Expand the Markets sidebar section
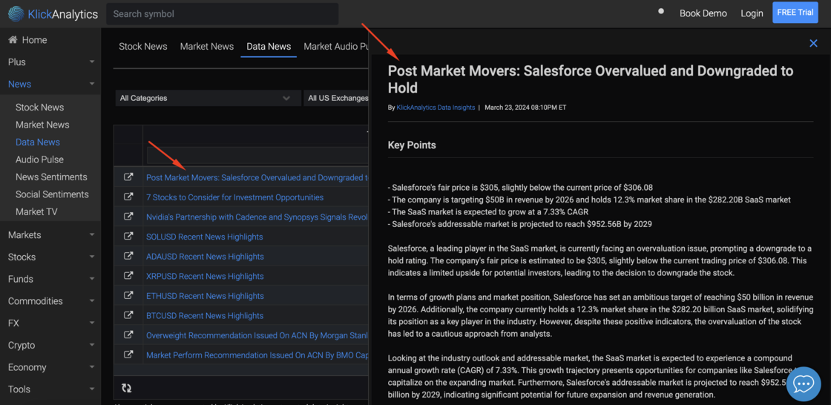831x405 pixels. 50,235
